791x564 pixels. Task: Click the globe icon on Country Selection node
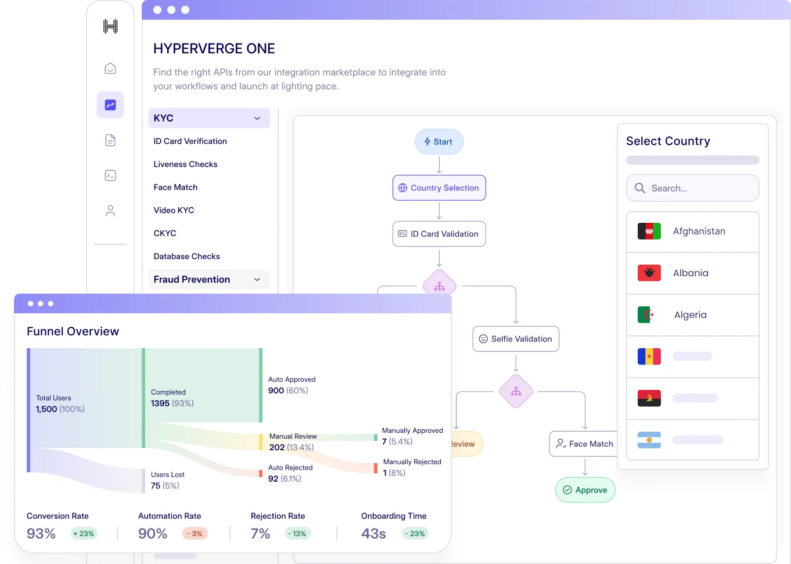403,187
